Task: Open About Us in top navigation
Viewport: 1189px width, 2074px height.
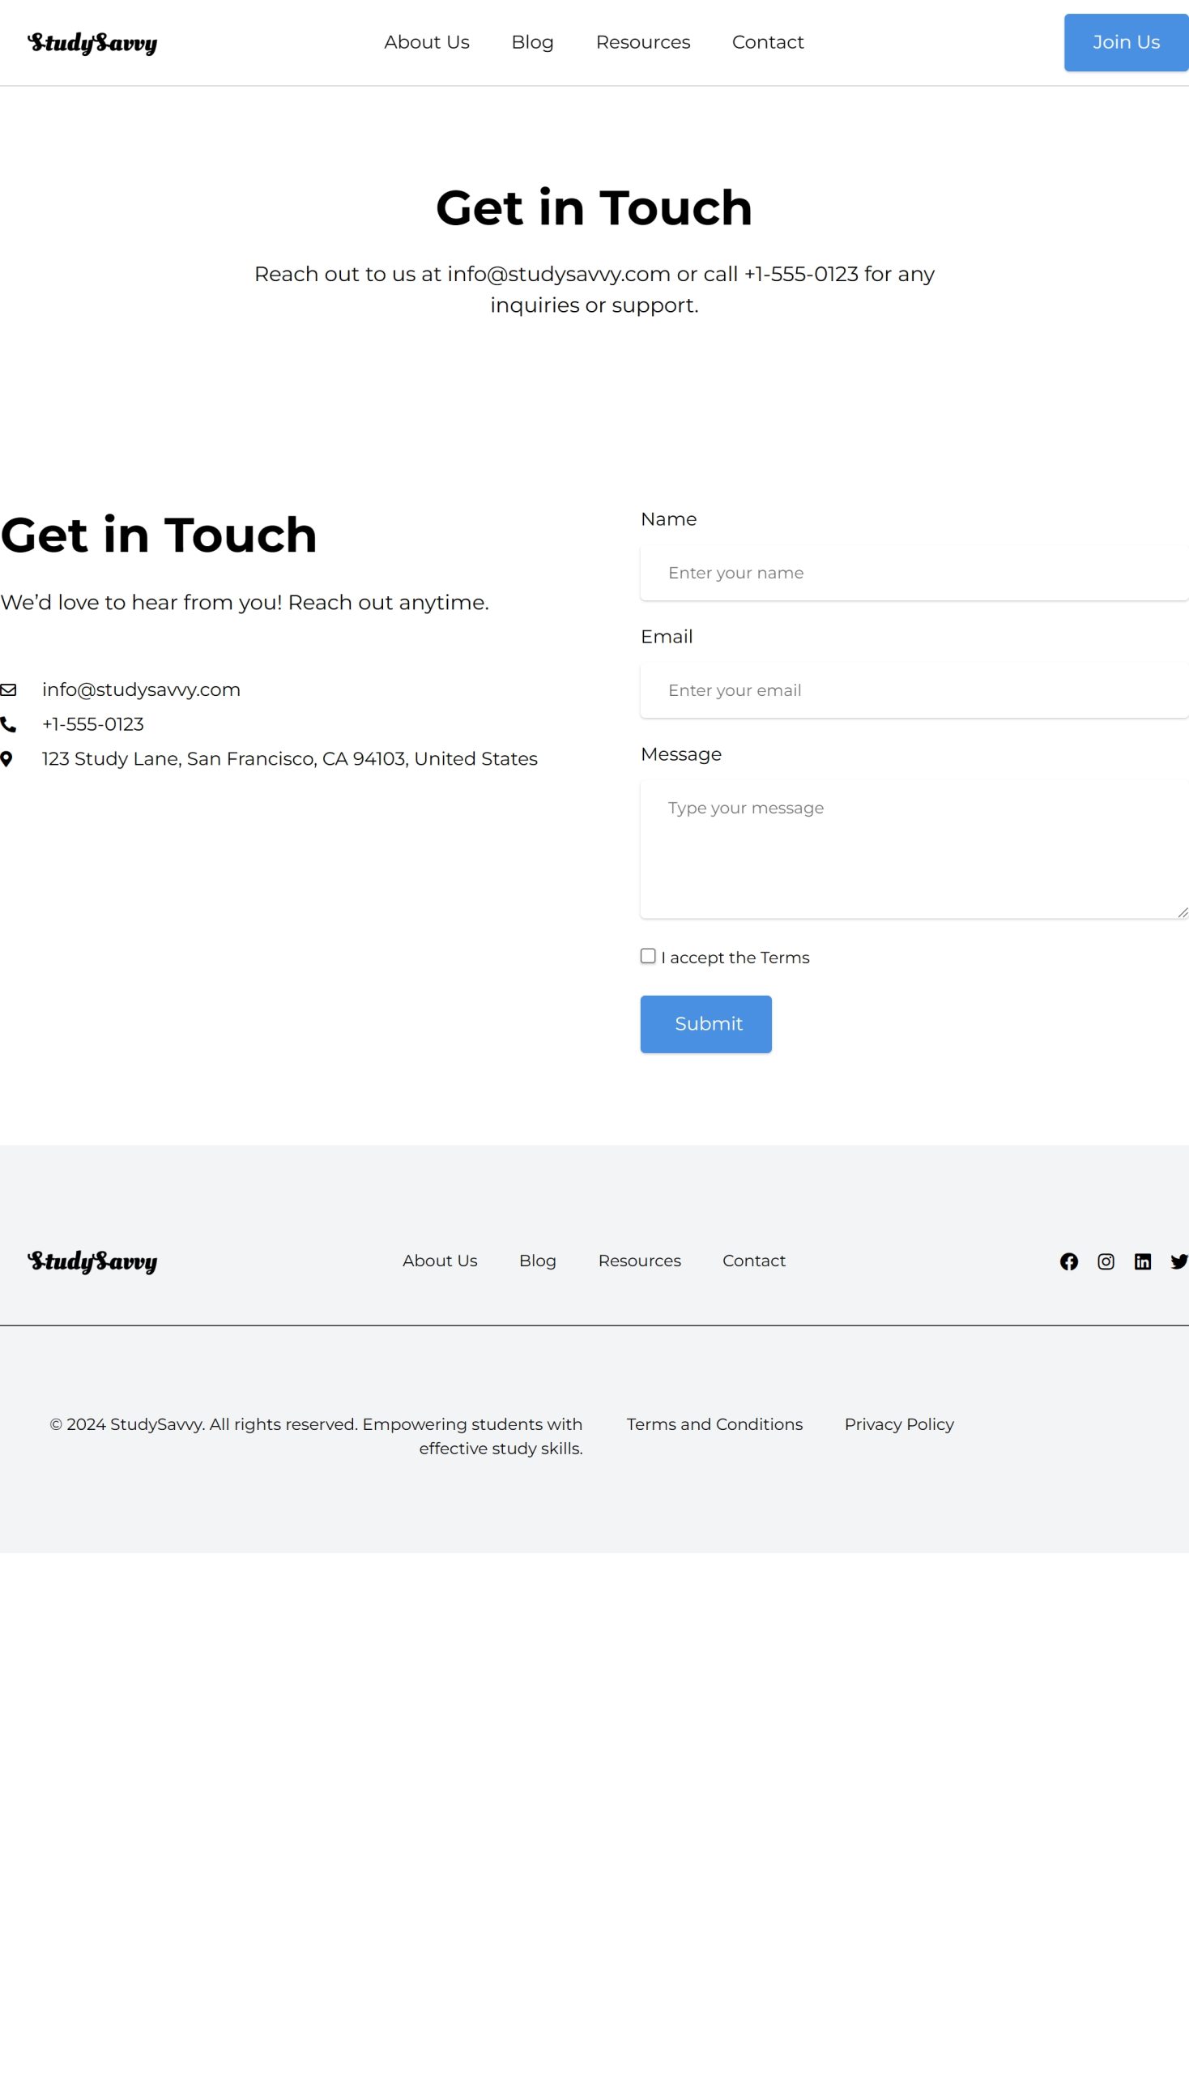Action: coord(426,42)
